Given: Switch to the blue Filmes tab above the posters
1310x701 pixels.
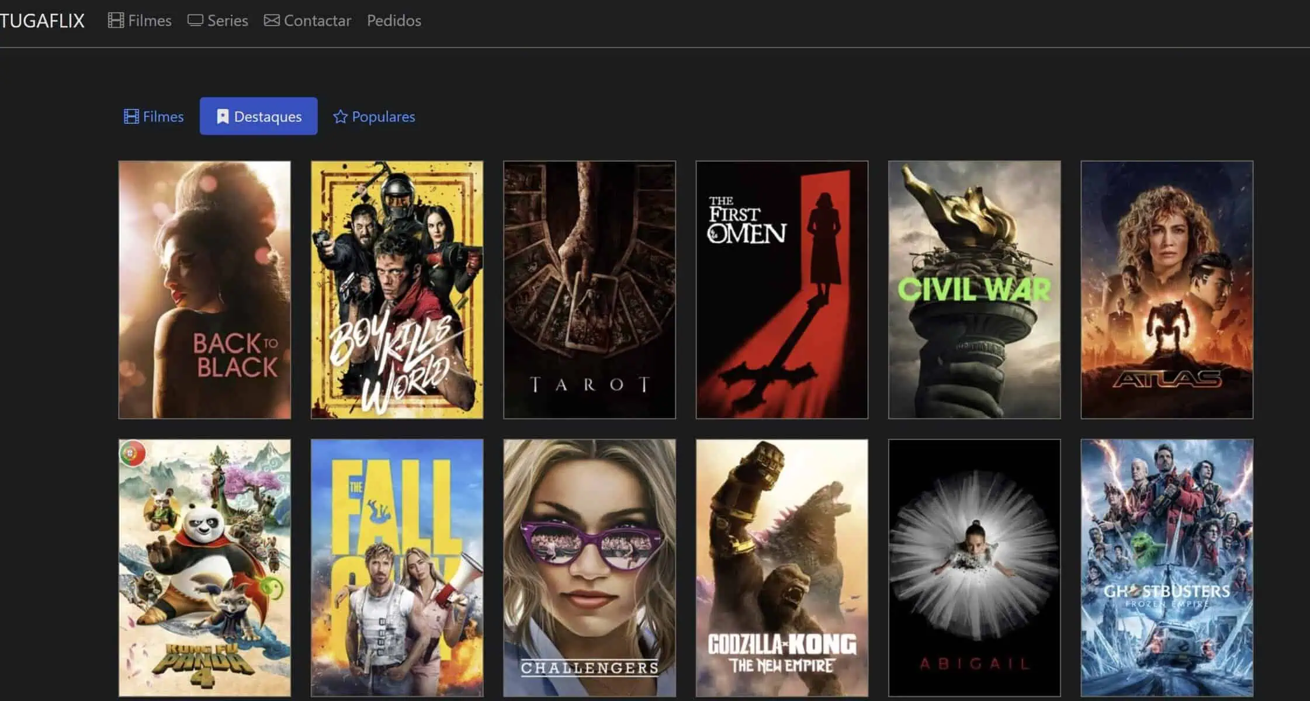Looking at the screenshot, I should 154,116.
